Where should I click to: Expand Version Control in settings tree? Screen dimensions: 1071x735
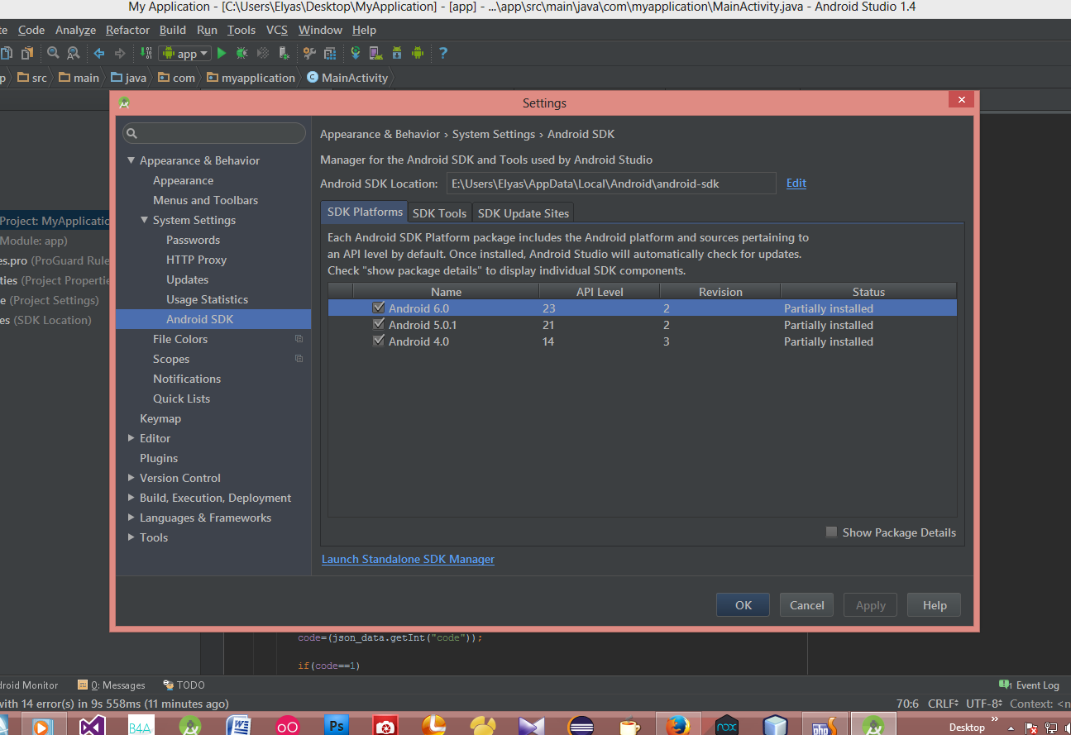pos(131,478)
